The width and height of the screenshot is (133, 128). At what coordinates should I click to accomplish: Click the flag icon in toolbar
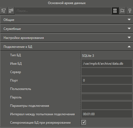click(122, 11)
